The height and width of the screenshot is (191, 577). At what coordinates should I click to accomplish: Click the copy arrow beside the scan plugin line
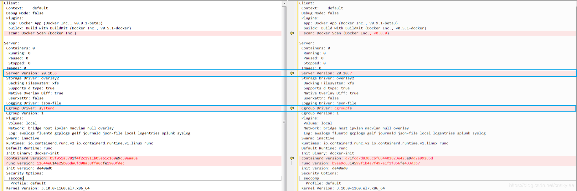tap(292, 33)
